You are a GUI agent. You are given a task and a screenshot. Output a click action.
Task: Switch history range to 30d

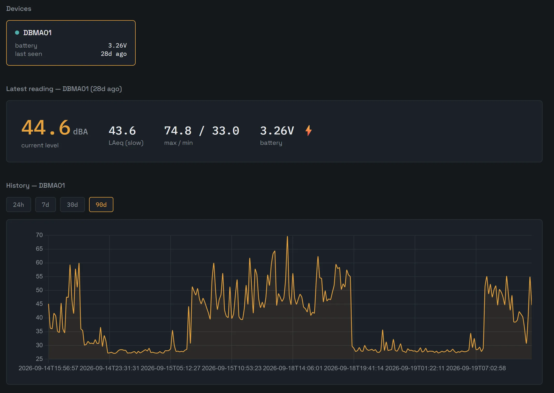pyautogui.click(x=72, y=205)
